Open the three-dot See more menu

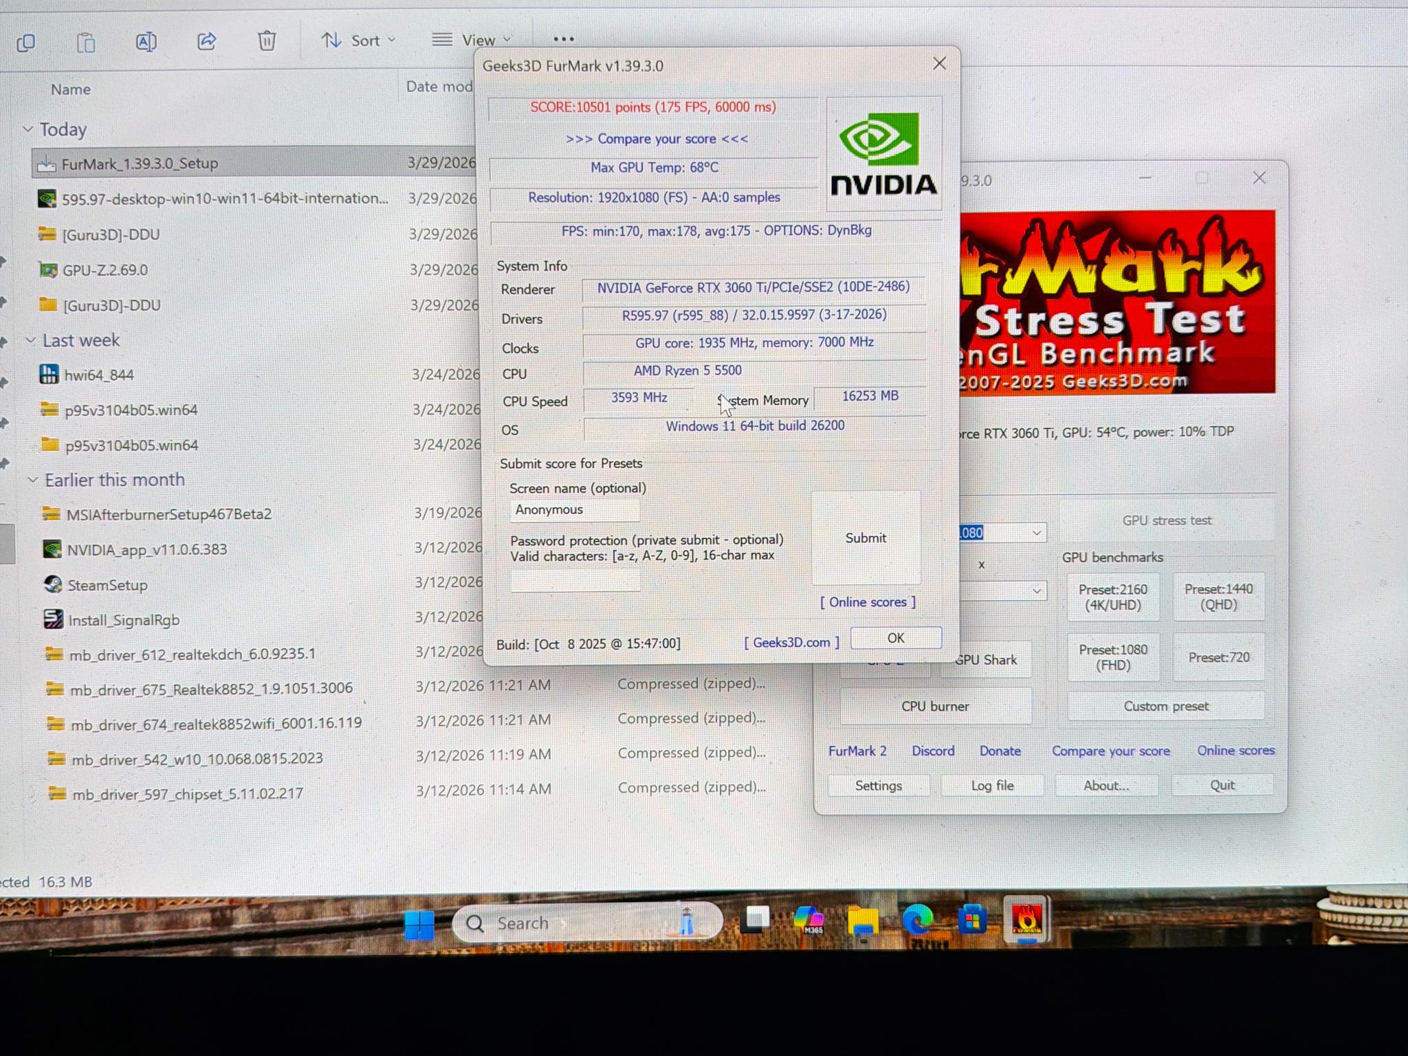[x=564, y=39]
